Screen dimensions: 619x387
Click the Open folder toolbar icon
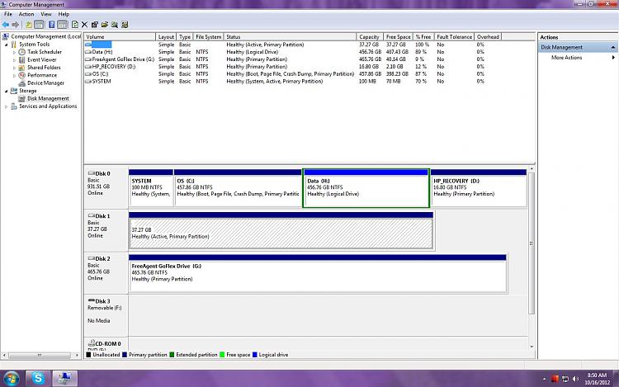pos(105,25)
